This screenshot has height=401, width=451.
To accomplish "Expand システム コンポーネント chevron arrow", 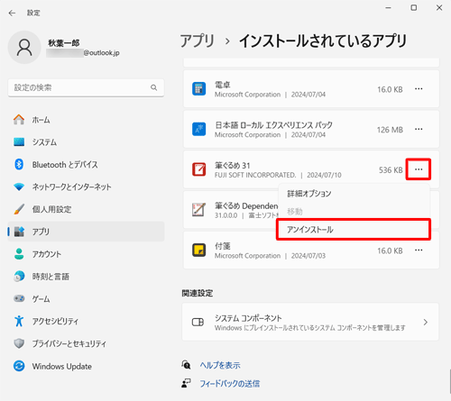I will 426,323.
